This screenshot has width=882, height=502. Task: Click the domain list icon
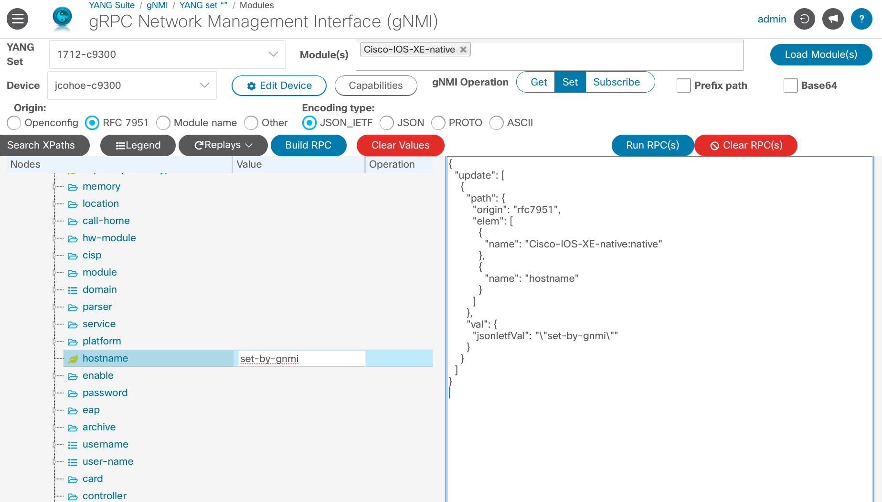pos(73,290)
